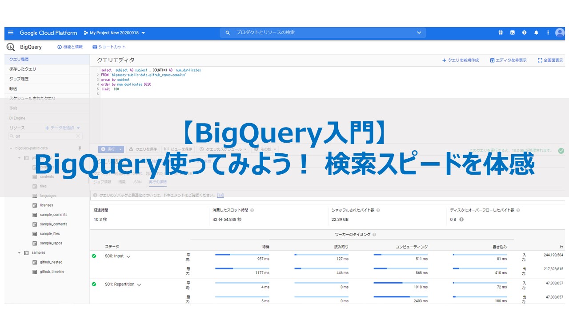
Task: Click the sample_commits table icon
Action: 35,215
